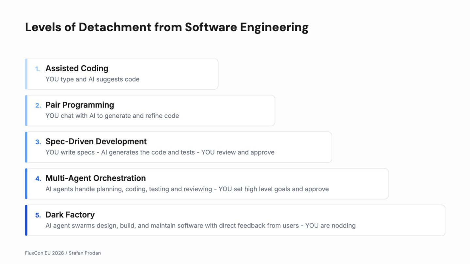The image size is (470, 264).
Task: Click the 'YOU chat with AI' description
Action: (x=112, y=116)
